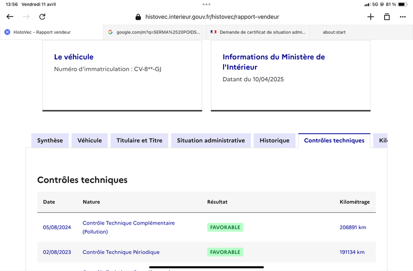Click the forward navigation arrow
The image size is (413, 271).
click(26, 17)
